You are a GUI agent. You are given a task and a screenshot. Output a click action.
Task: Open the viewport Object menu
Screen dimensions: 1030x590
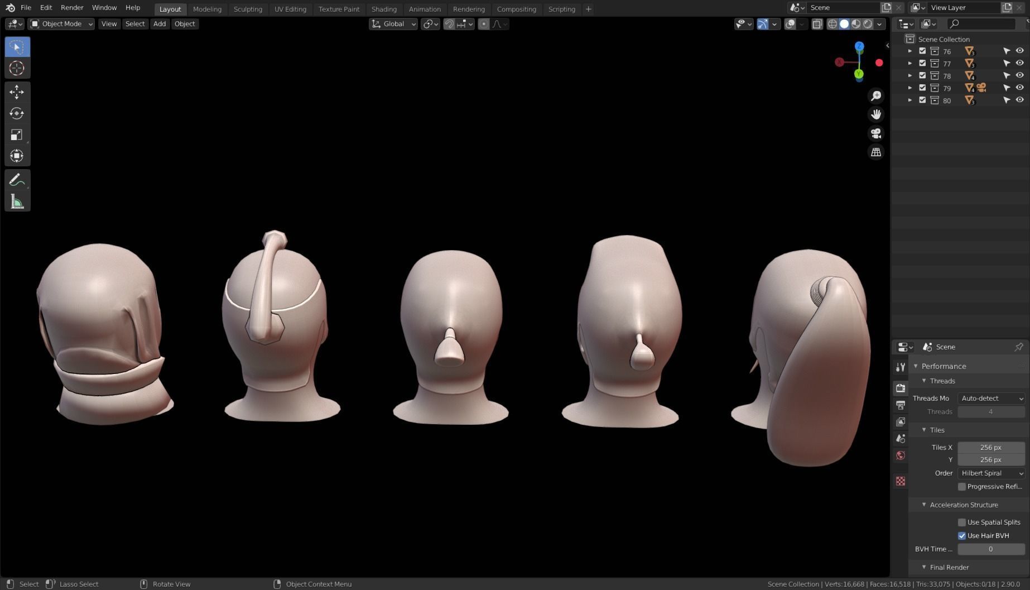point(185,24)
